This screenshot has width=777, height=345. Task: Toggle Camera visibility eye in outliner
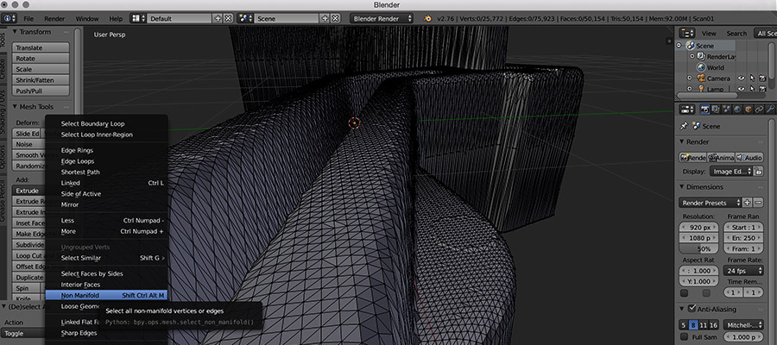(x=740, y=78)
